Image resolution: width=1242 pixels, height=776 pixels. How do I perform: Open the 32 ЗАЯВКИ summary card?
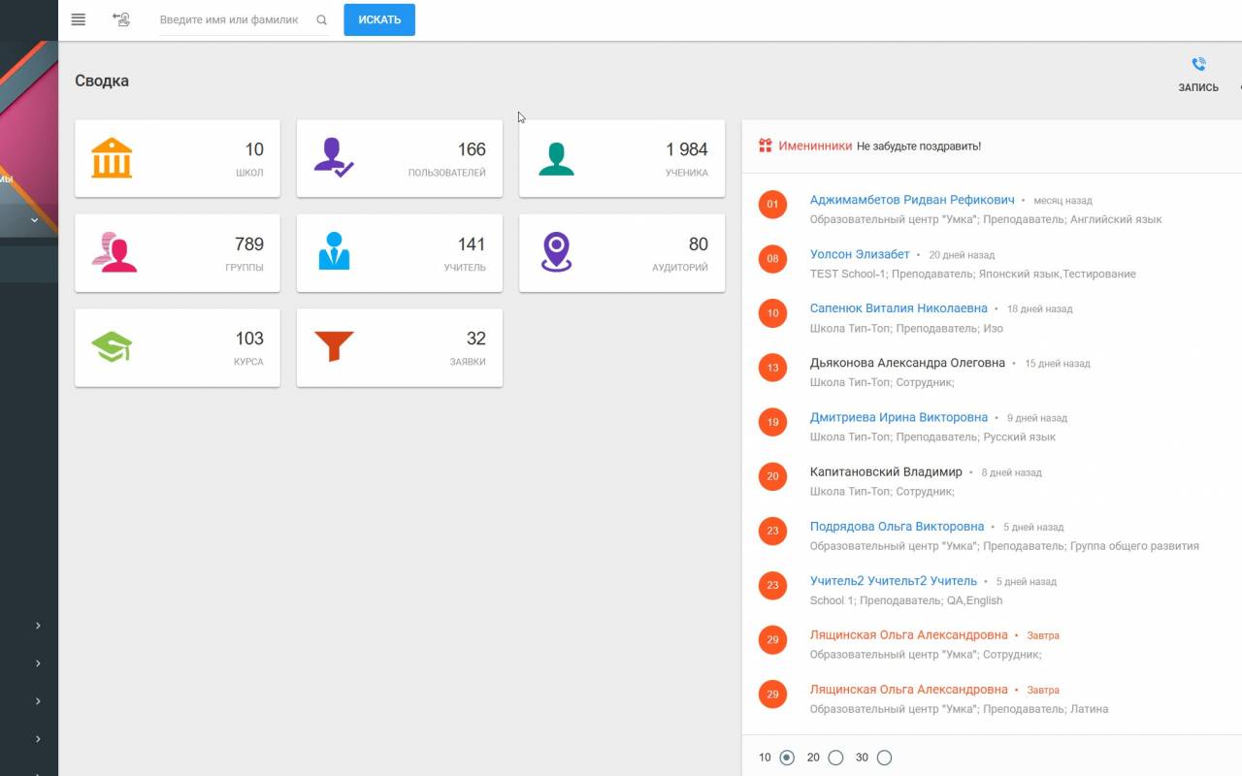click(x=400, y=347)
